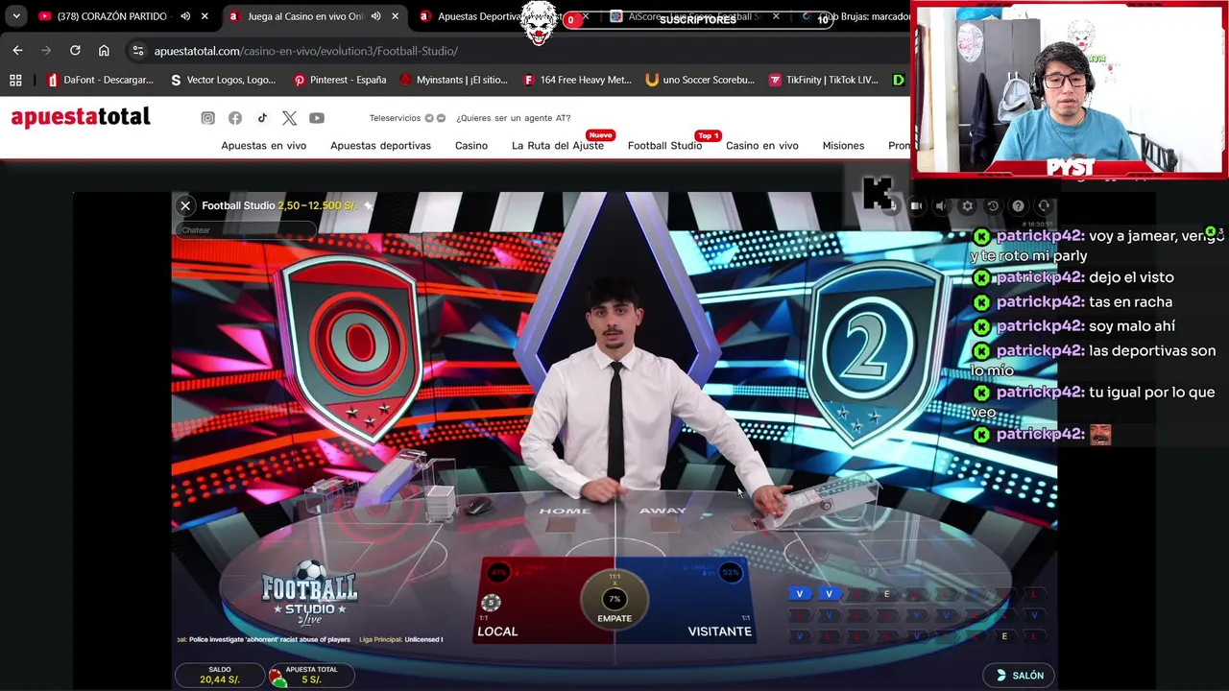Screen dimensions: 1229x691
Task: Click the Chatear chat input field
Action: [246, 229]
